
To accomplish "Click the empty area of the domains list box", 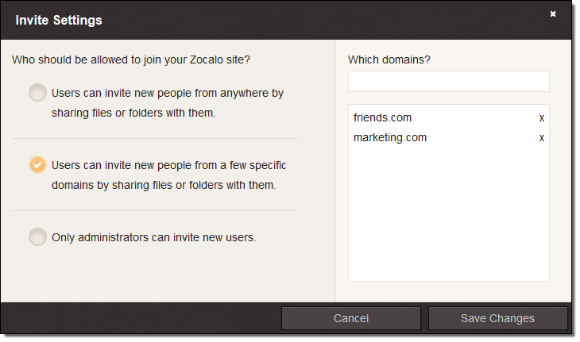I will pos(448,214).
